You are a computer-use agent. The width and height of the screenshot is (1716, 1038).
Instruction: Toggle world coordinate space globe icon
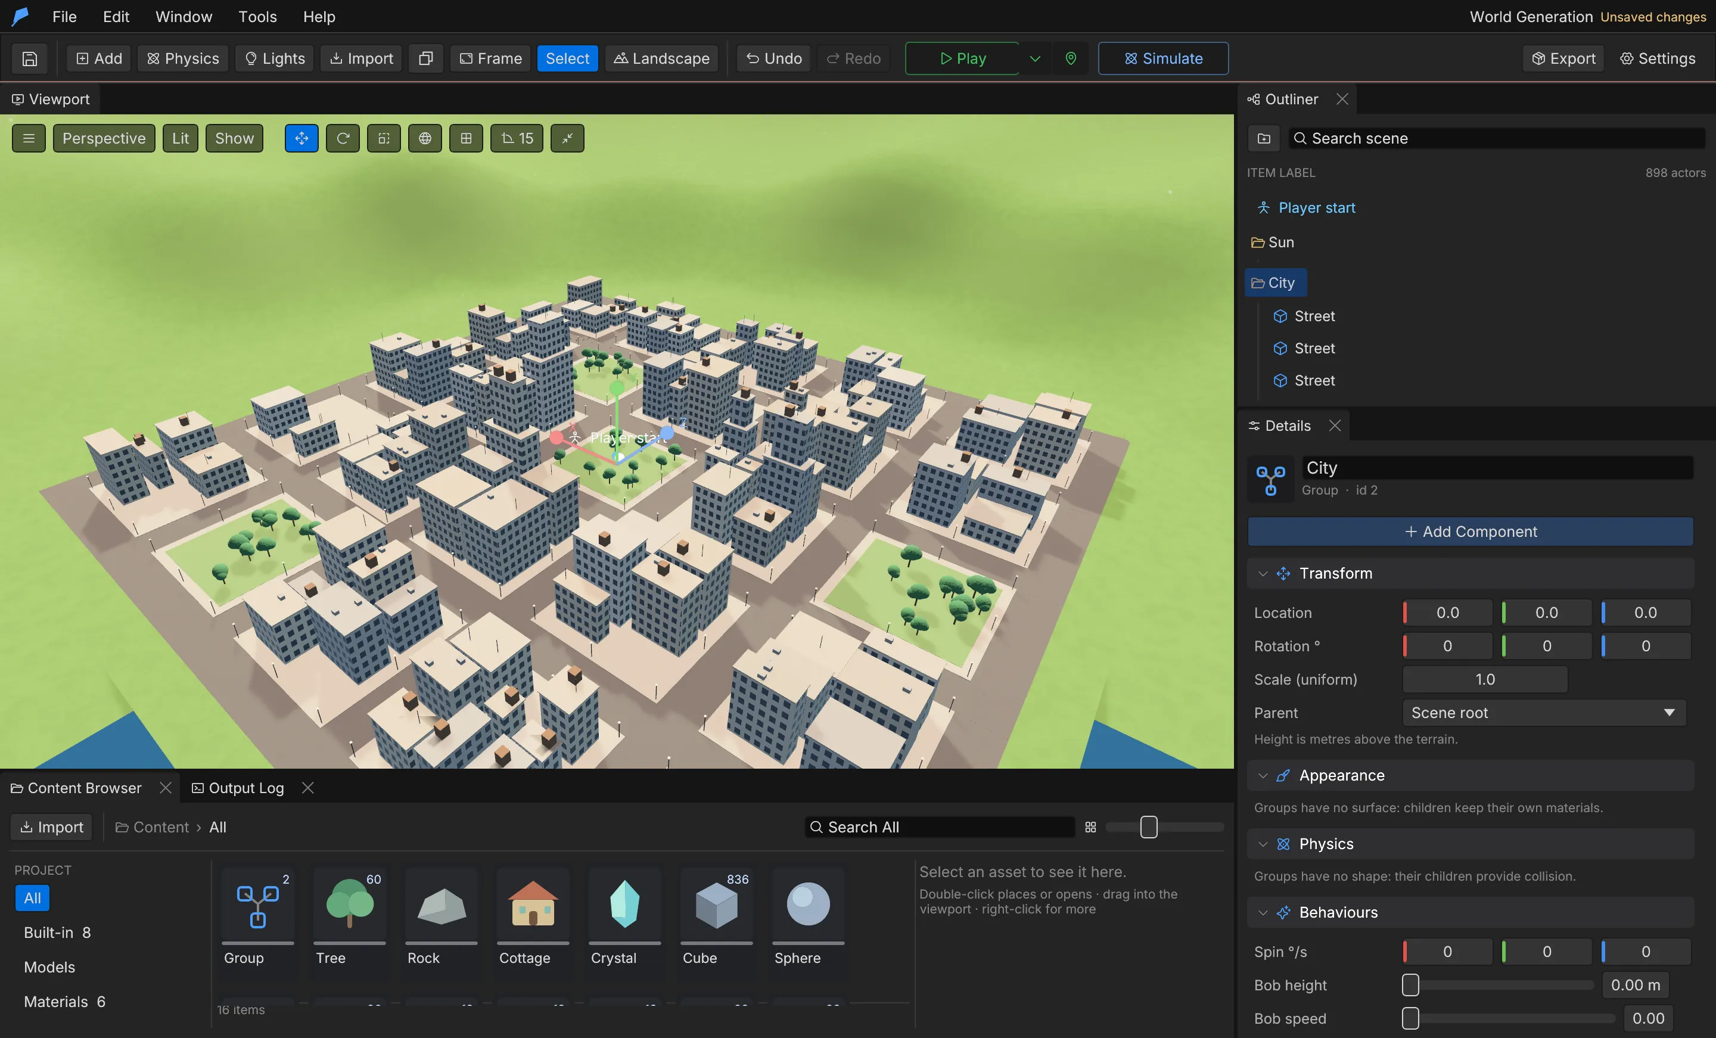425,138
